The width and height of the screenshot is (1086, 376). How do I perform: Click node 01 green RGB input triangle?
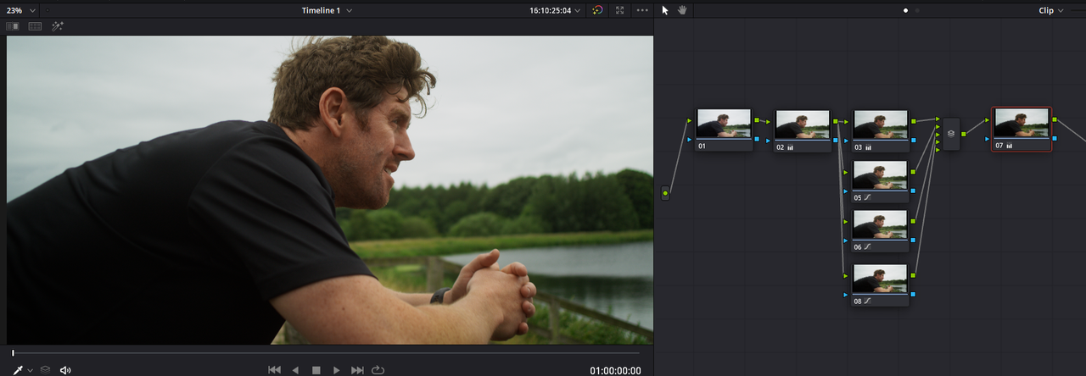(x=690, y=120)
